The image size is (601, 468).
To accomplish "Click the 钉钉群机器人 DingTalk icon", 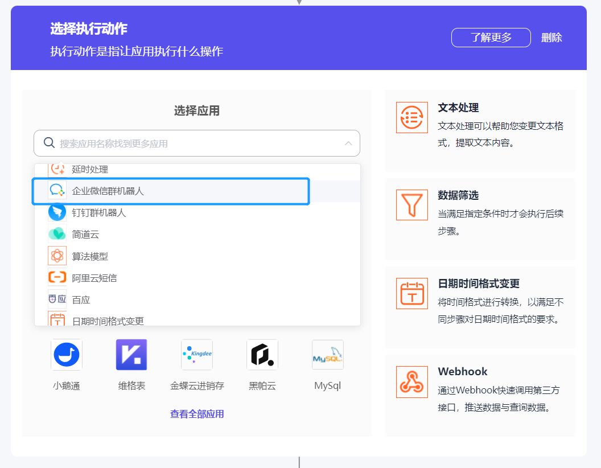I will [x=57, y=212].
